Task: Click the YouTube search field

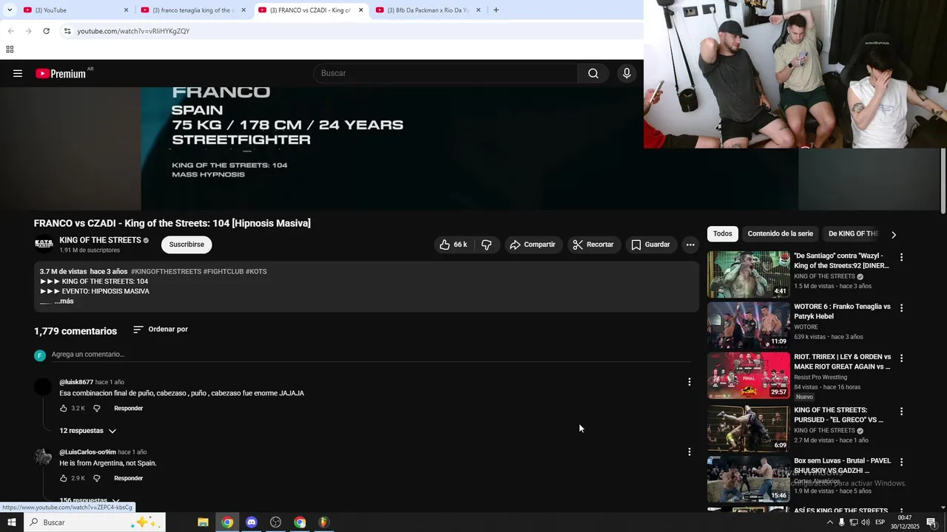Action: click(446, 73)
